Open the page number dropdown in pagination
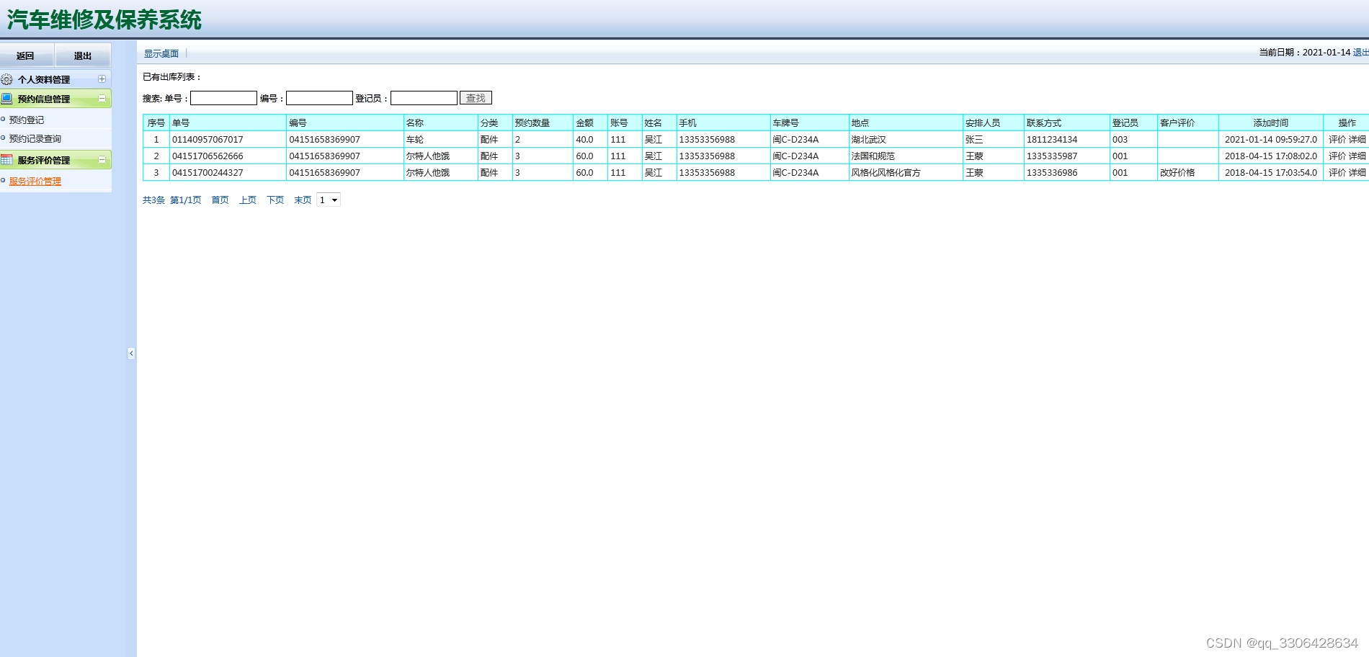 329,200
